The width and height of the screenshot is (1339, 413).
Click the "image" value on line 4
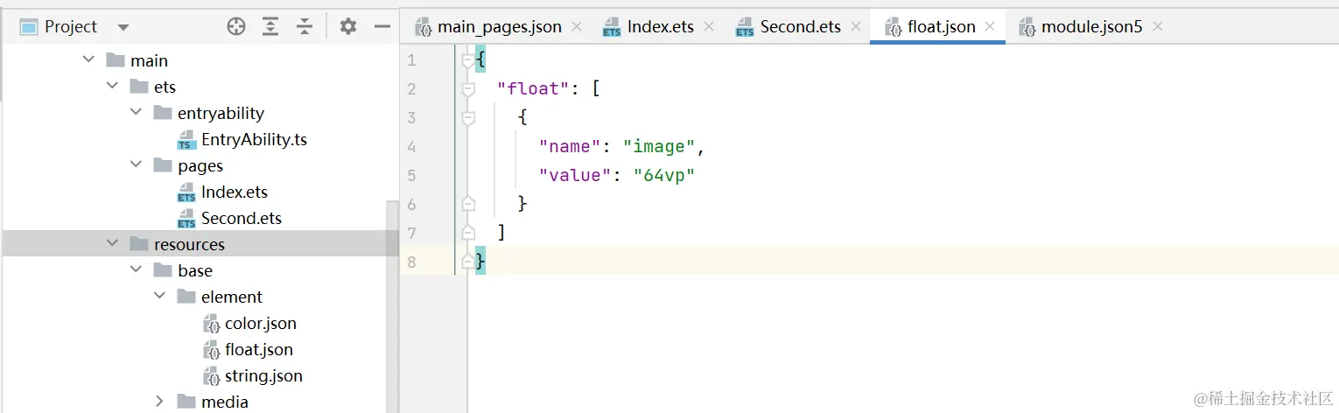coord(658,146)
